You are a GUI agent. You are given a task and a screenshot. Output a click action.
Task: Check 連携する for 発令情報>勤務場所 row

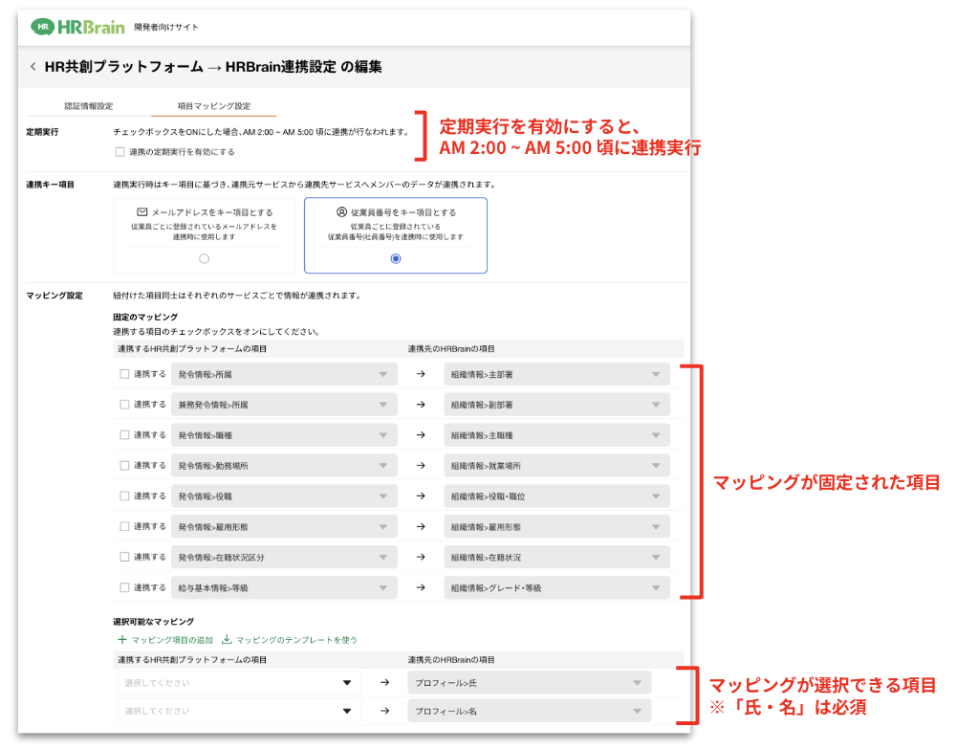(x=124, y=466)
